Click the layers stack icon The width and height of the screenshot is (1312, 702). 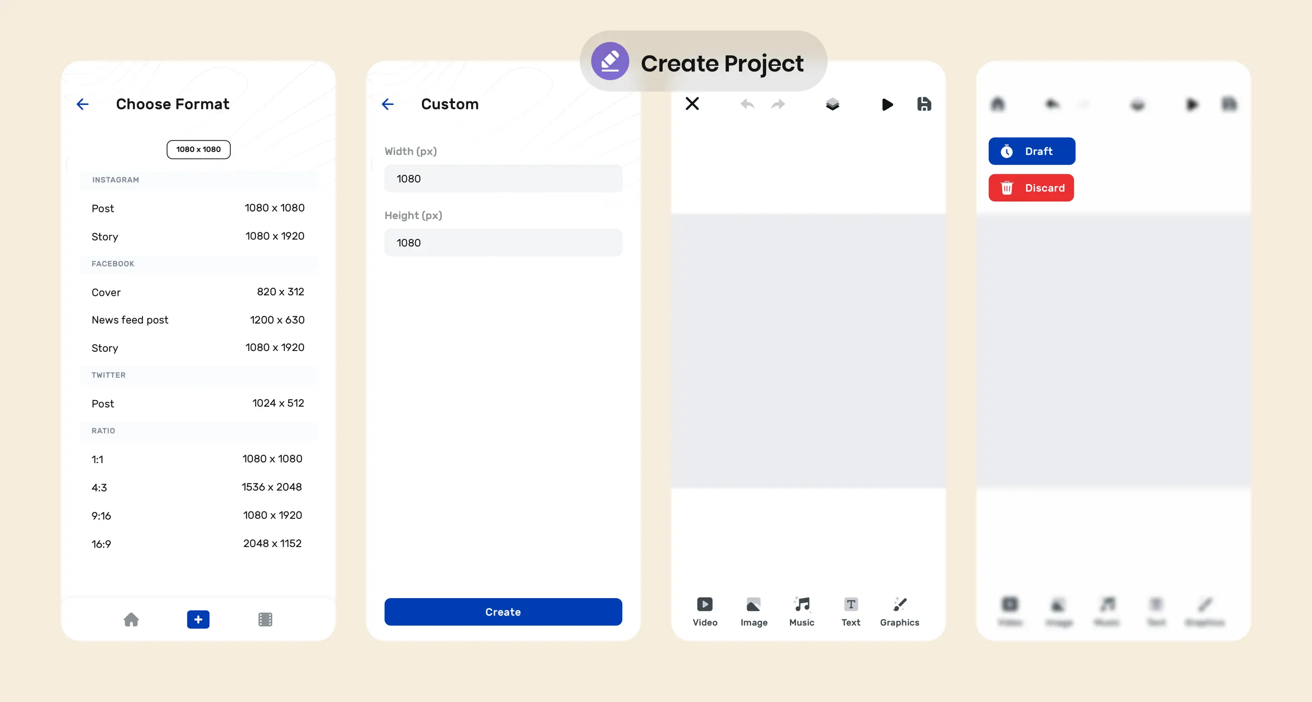click(x=831, y=103)
